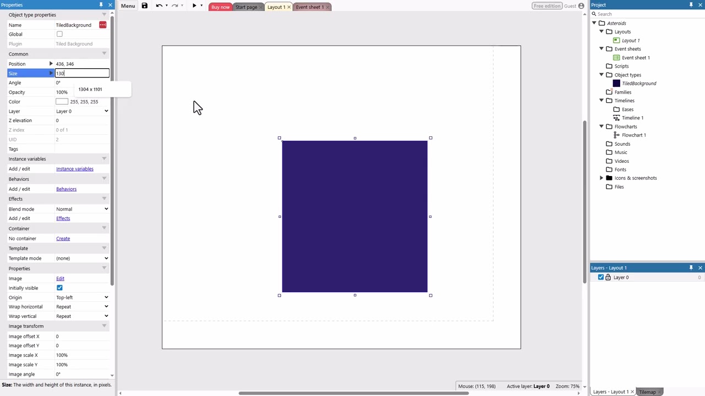Screen dimensions: 705x396
Task: Open the Template mode dropdown
Action: 82,258
